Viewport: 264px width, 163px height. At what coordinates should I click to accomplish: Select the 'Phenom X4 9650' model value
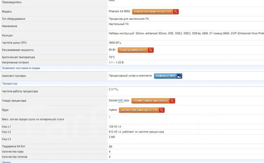click(119, 11)
